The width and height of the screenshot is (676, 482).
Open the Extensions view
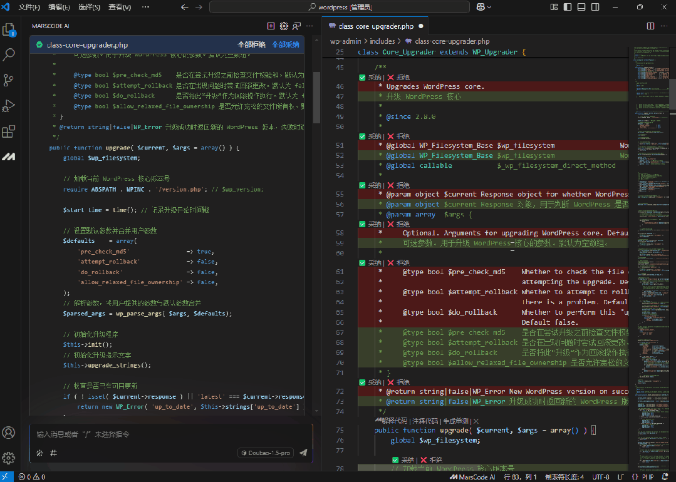[9, 131]
